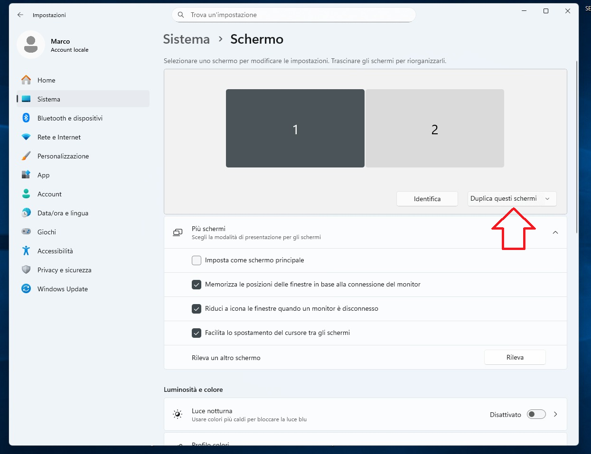This screenshot has height=454, width=591.
Task: Collapse the Più schermi section
Action: [555, 232]
